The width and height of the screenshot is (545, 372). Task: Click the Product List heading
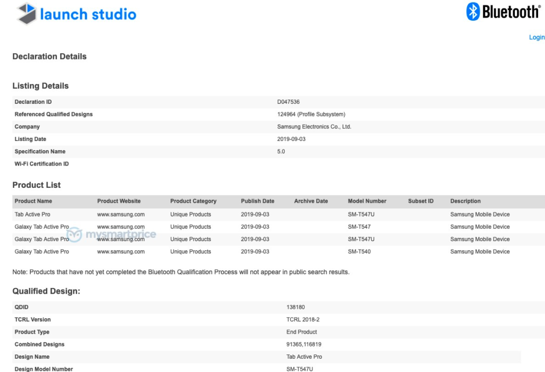(36, 185)
